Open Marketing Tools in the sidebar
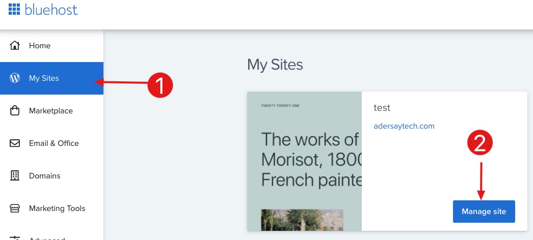Viewport: 533px width, 240px height. click(x=57, y=208)
